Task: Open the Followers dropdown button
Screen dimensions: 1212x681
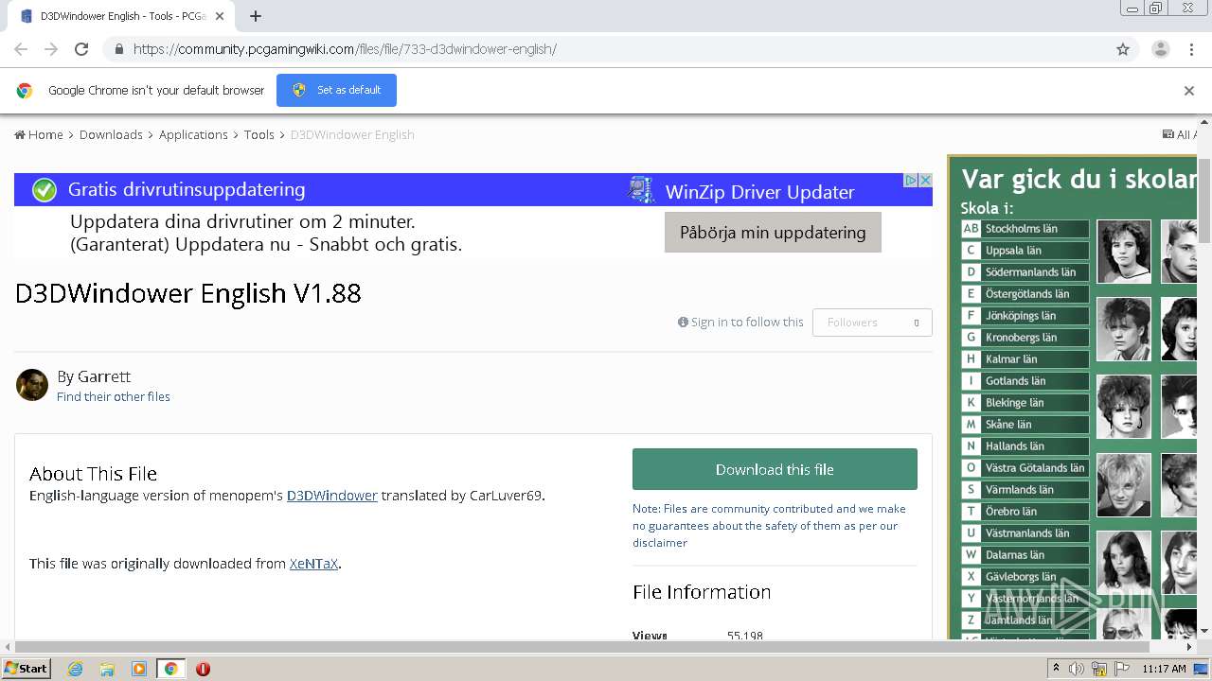Action: pos(872,323)
